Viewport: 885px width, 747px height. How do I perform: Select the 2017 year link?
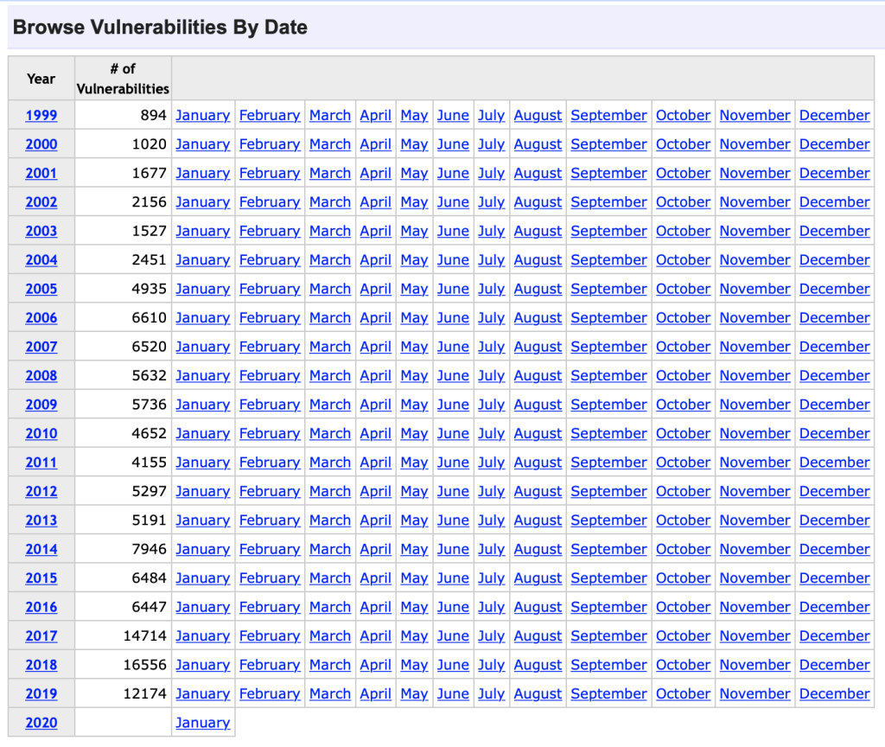(41, 636)
